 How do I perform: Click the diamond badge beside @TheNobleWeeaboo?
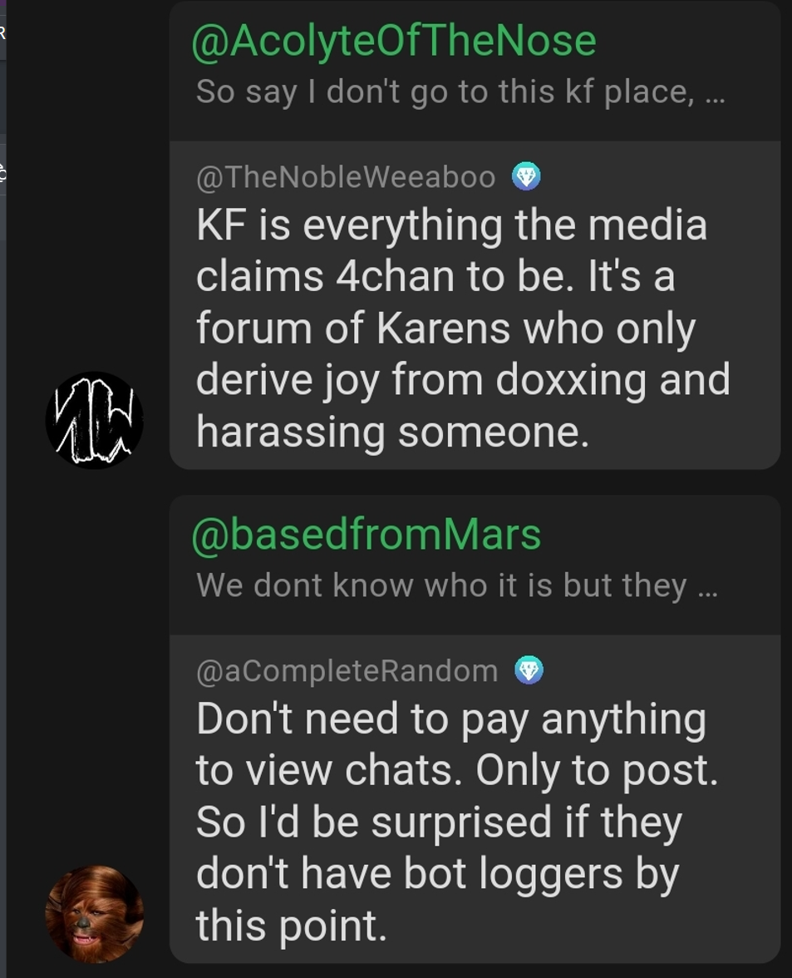click(x=526, y=176)
